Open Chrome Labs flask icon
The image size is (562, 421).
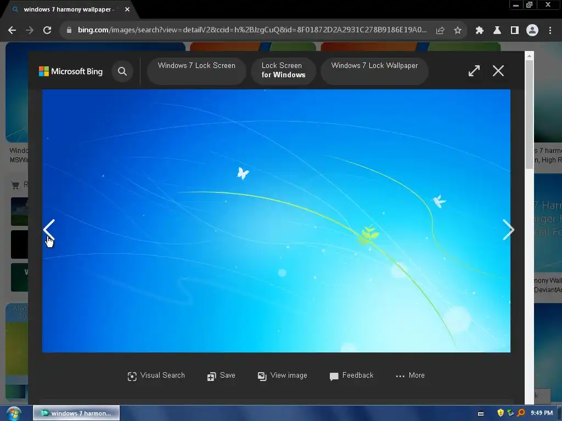click(497, 31)
